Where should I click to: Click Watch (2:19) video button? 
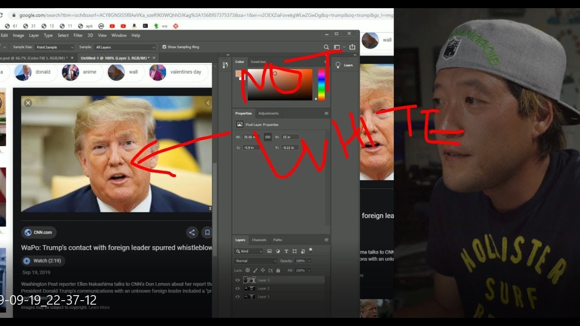(x=43, y=261)
